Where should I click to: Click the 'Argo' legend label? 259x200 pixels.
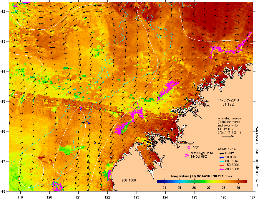[x=196, y=147]
